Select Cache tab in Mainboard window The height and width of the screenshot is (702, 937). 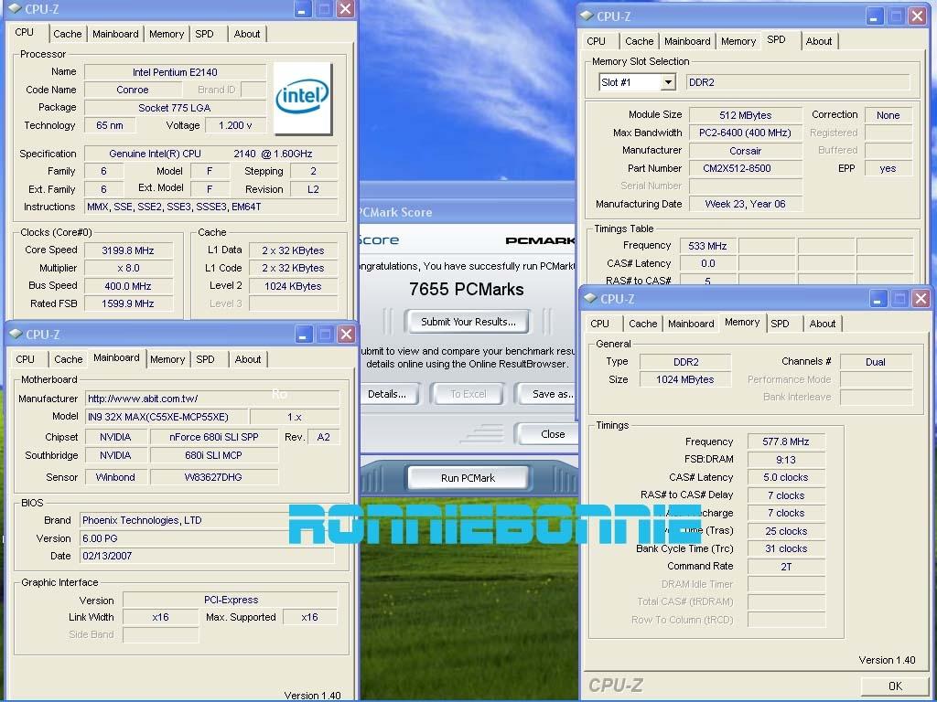click(69, 359)
